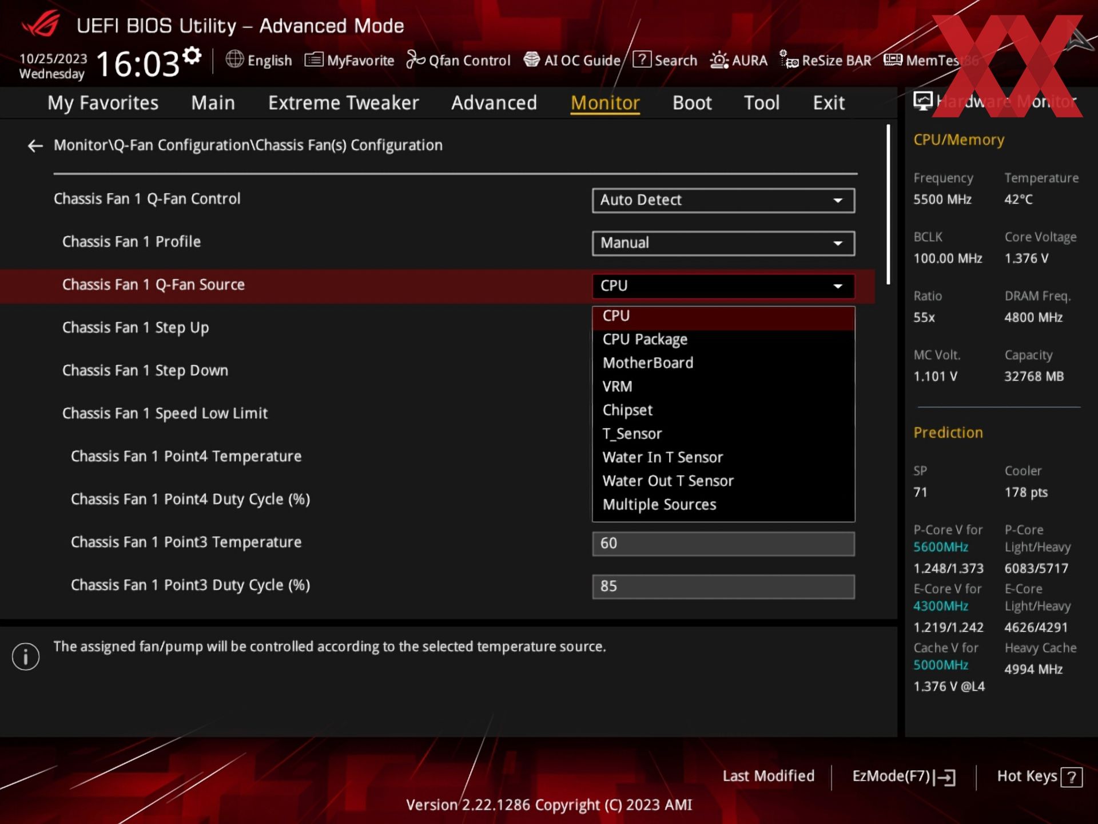The width and height of the screenshot is (1098, 824).
Task: Click the 5000MHz cache prediction value
Action: pyautogui.click(x=940, y=665)
